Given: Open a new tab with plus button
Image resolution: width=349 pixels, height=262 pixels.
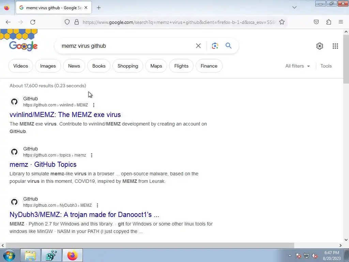Looking at the screenshot, I should (98, 8).
